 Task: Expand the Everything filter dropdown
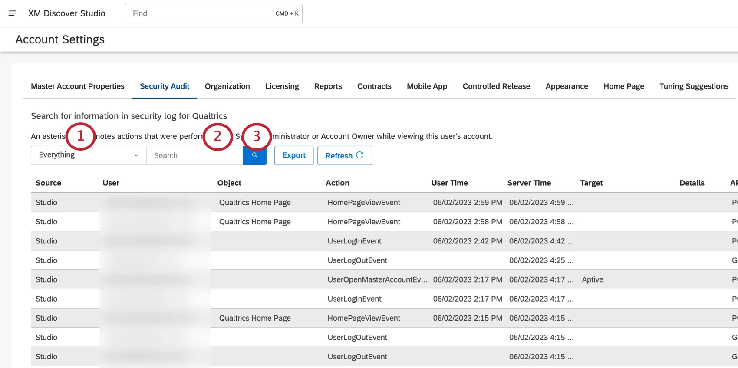coord(88,155)
